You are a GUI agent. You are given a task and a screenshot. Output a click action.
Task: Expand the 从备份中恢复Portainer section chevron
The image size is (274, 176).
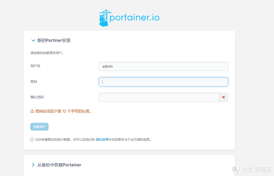[x=33, y=165]
